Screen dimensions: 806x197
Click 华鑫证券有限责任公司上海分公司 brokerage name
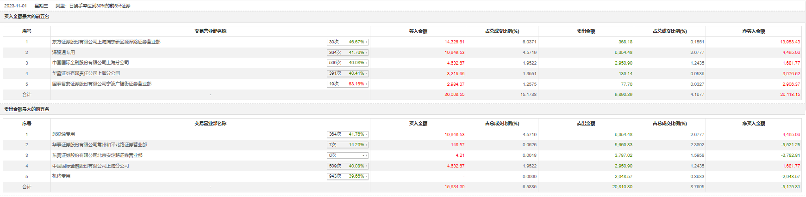[x=86, y=73]
